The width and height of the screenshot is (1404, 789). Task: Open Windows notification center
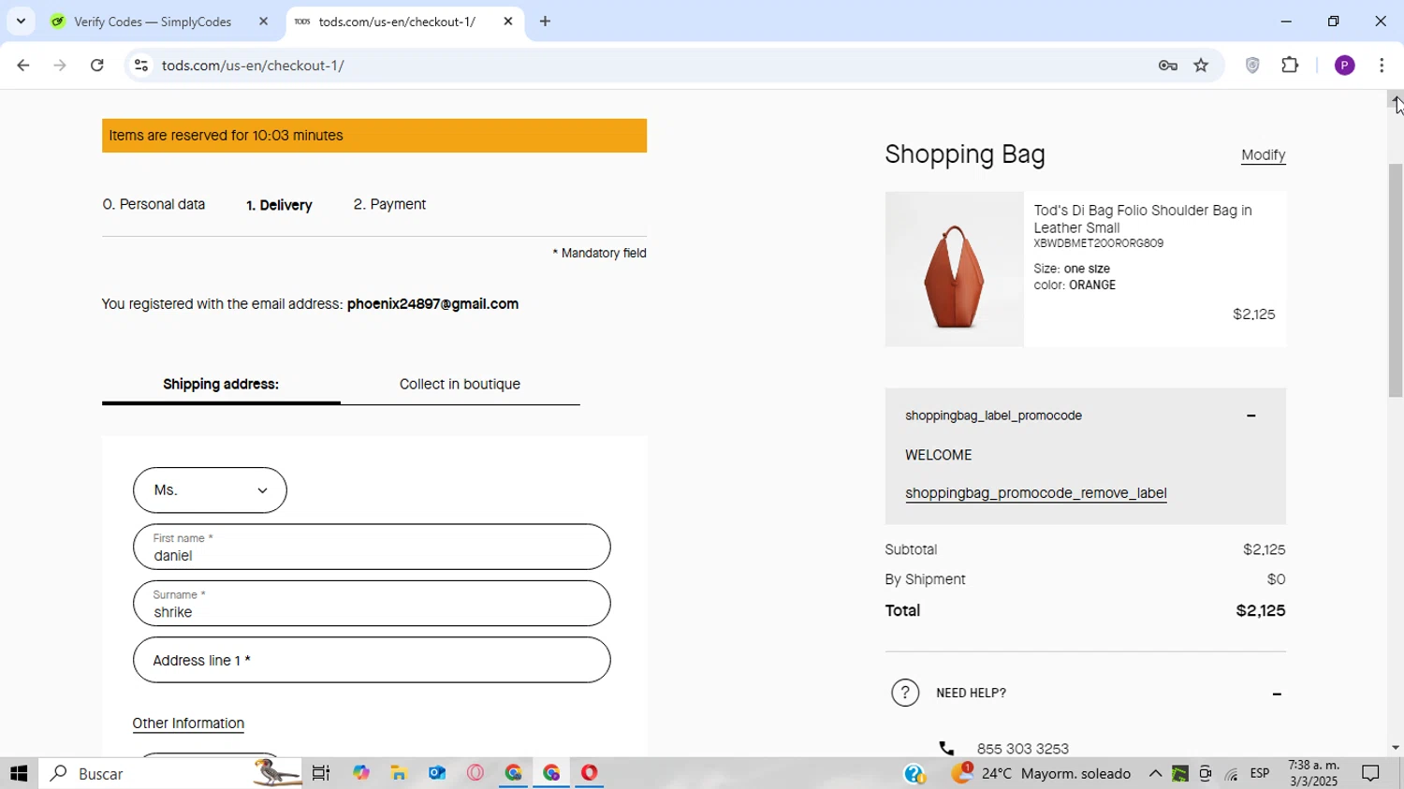point(1371,774)
